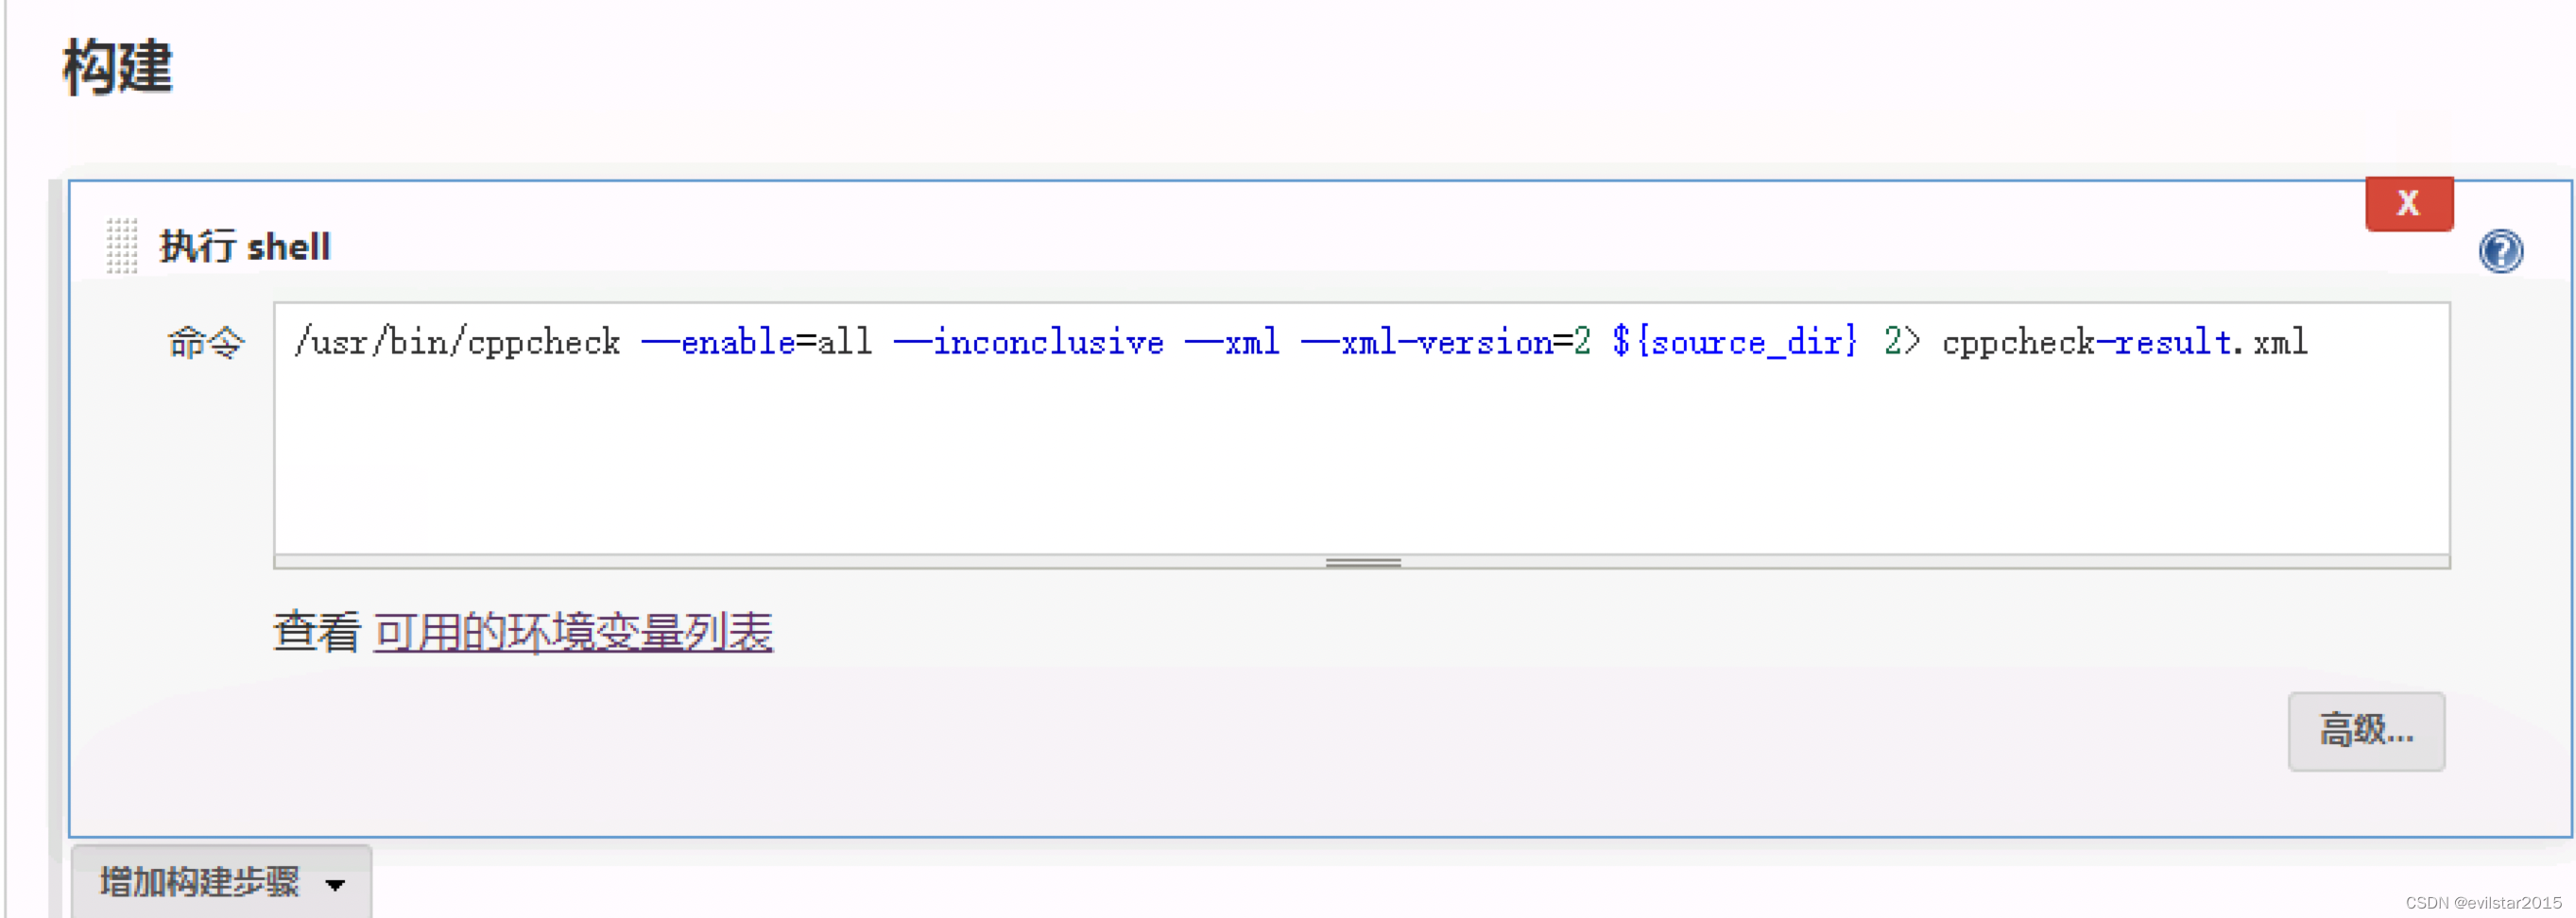Click inside the shell command text area
The height and width of the screenshot is (918, 2576).
[1361, 428]
